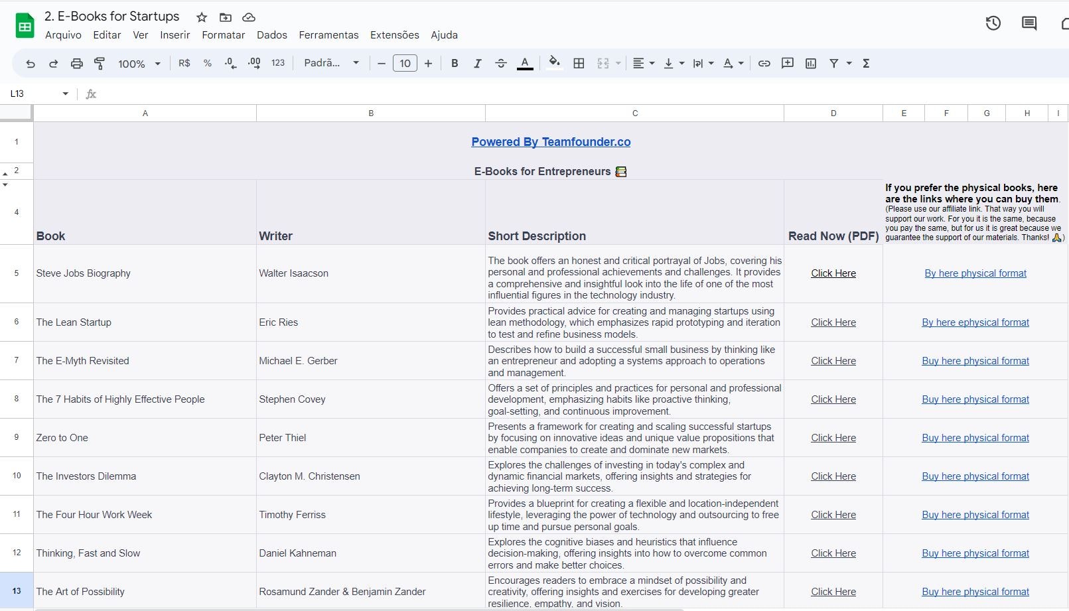1069x611 pixels.
Task: Increase font size with plus button
Action: [428, 64]
